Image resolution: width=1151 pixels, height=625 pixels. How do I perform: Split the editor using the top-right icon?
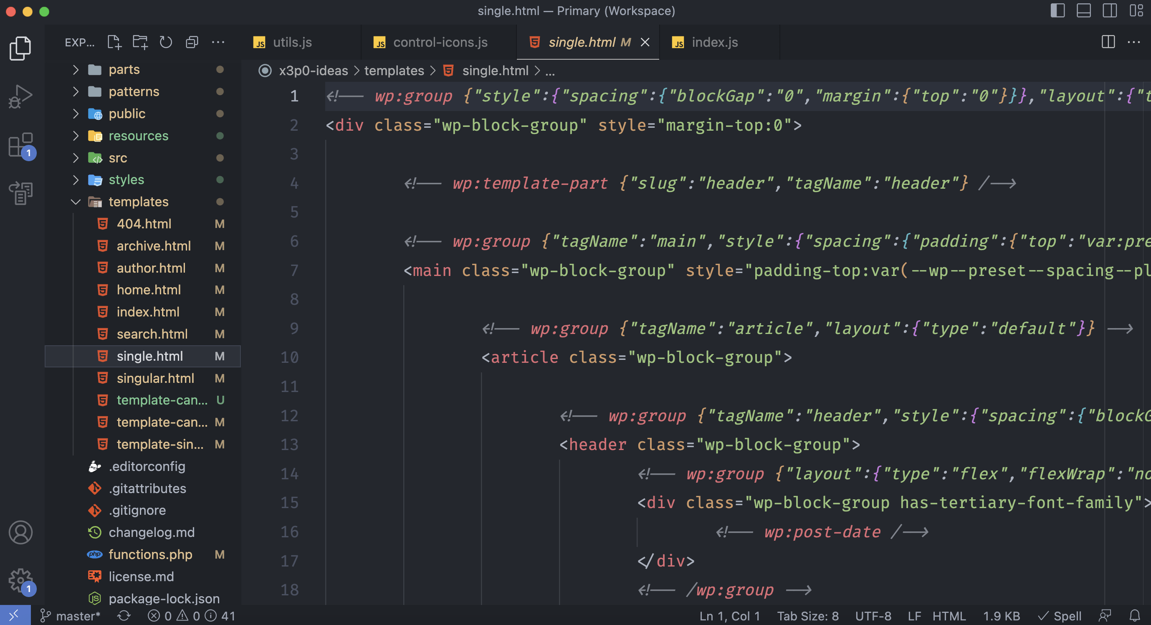coord(1107,42)
